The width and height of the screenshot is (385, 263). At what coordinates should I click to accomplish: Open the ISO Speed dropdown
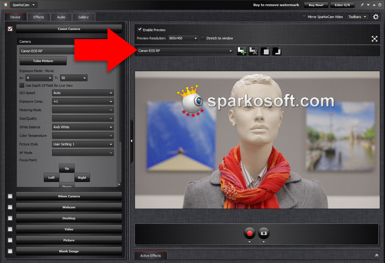pyautogui.click(x=83, y=93)
